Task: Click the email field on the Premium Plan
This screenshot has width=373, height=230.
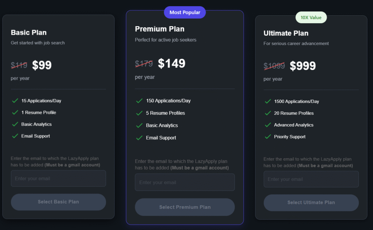Action: [x=185, y=182]
